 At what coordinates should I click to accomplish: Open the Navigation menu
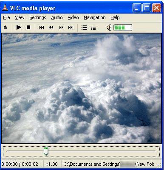tap(95, 17)
